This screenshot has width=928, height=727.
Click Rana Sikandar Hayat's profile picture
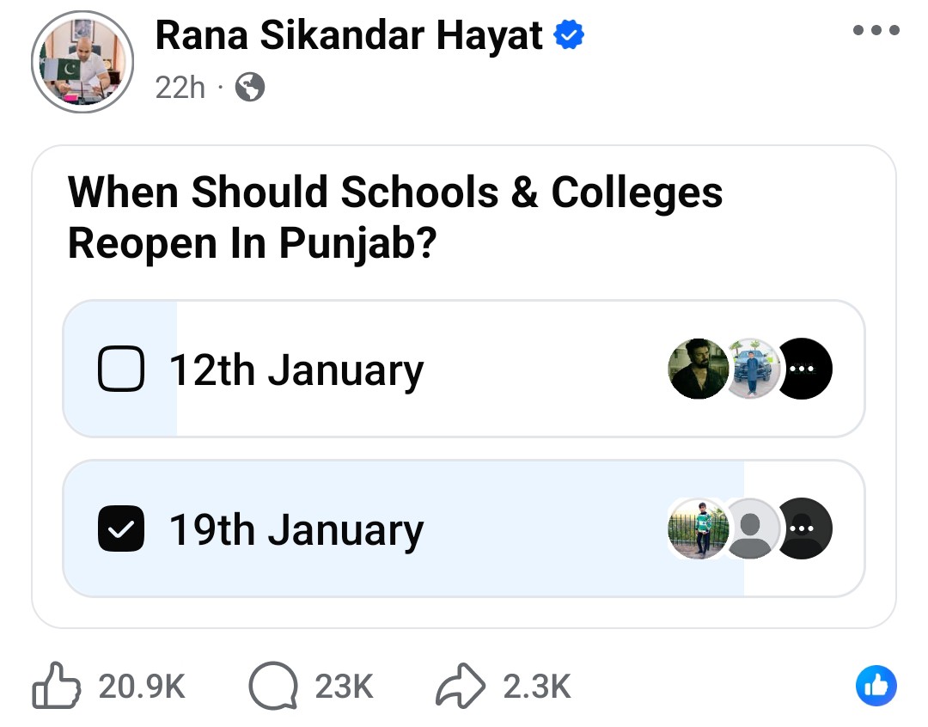pyautogui.click(x=81, y=62)
